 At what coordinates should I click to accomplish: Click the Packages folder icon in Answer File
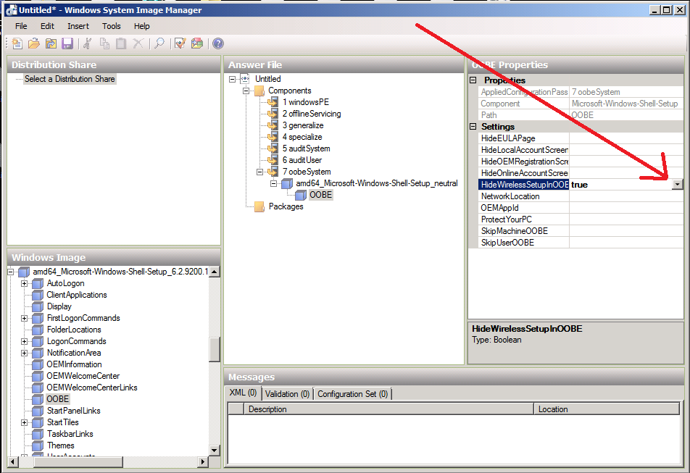(259, 206)
